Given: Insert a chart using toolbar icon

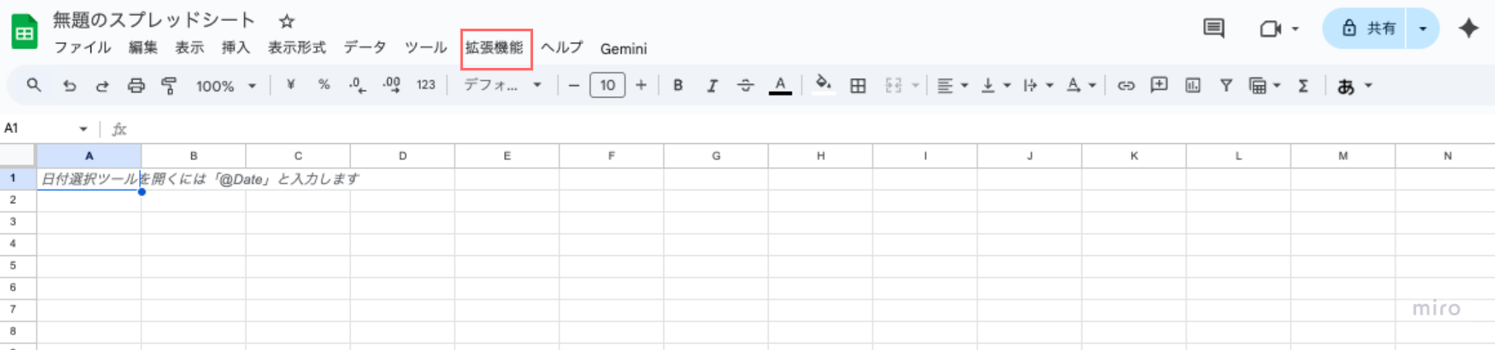Looking at the screenshot, I should coord(1192,85).
